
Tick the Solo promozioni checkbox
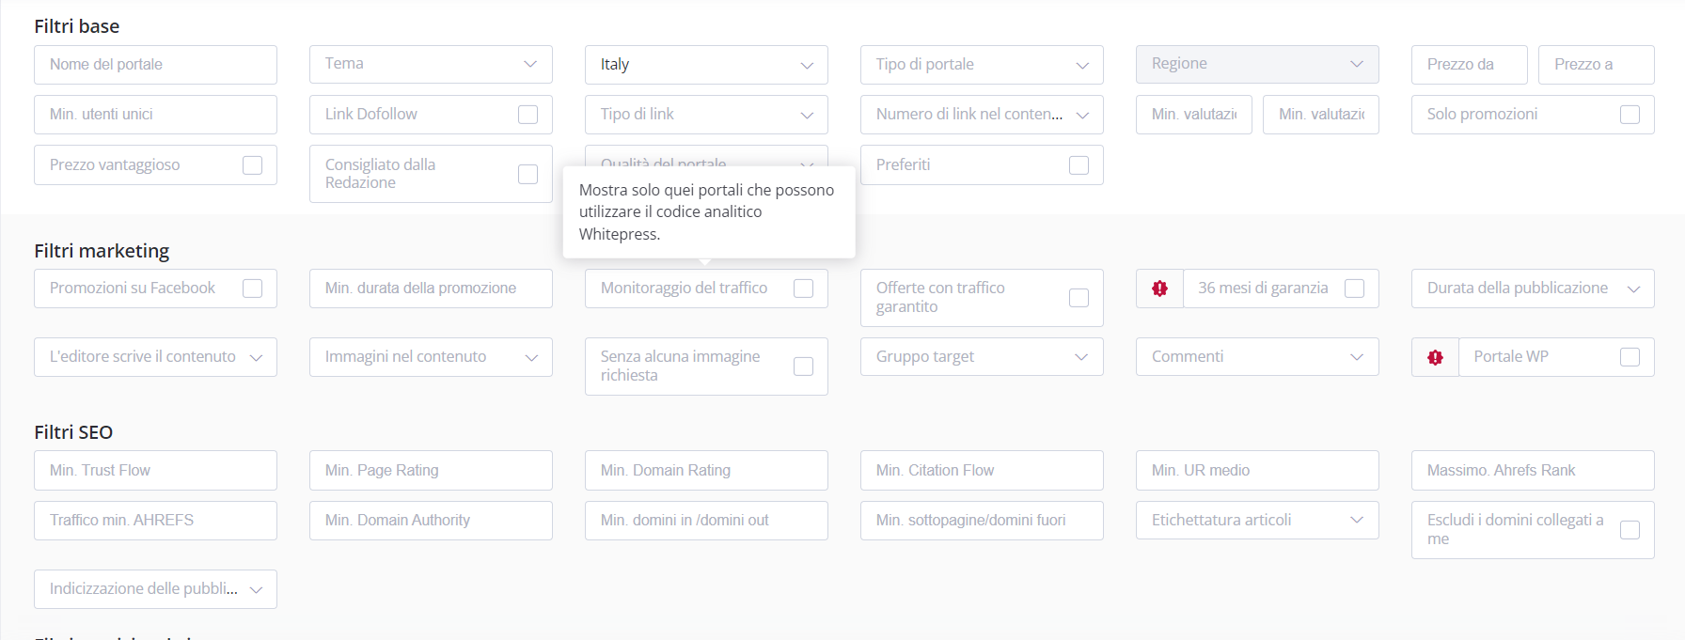pos(1630,115)
